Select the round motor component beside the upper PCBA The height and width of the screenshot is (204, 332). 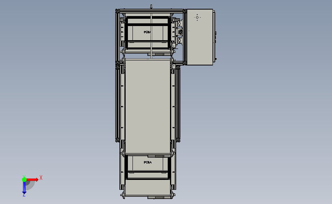click(181, 32)
